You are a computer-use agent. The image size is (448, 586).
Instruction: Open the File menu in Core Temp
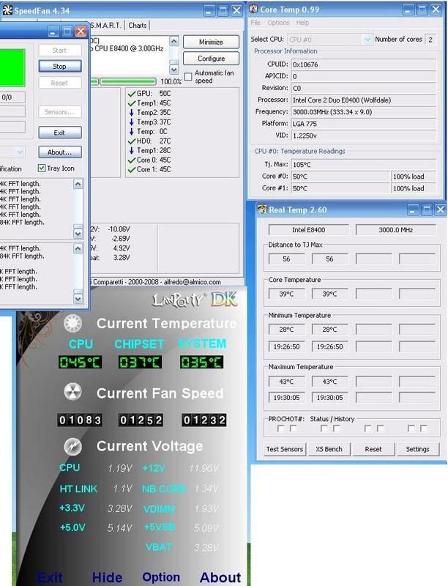click(255, 23)
